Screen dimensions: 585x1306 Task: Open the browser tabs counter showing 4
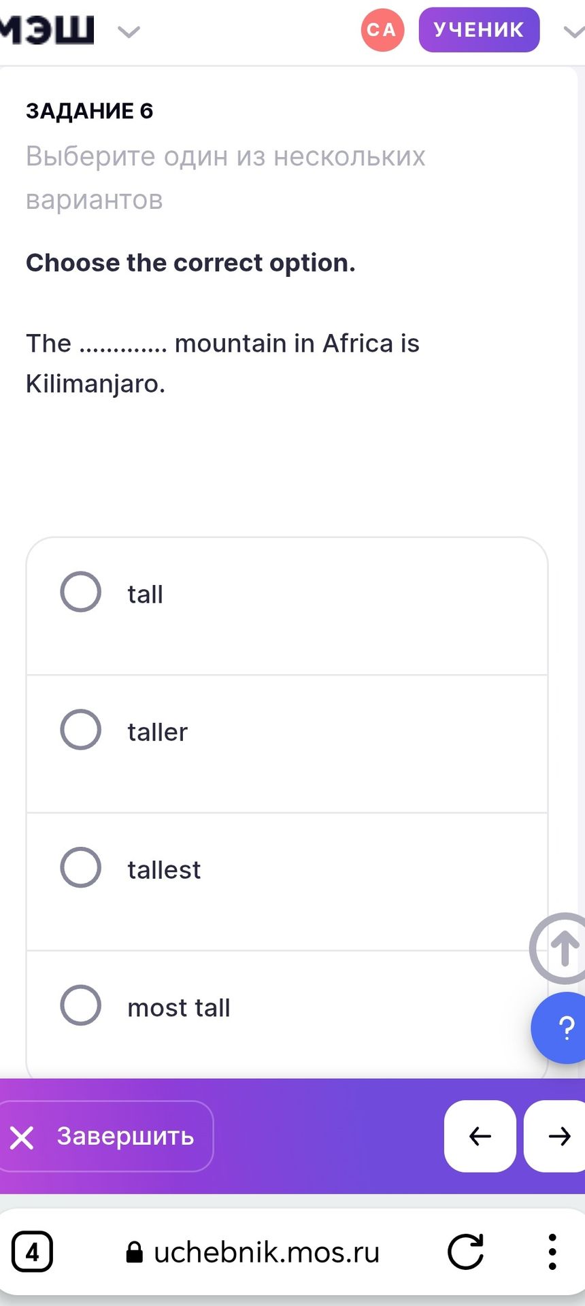(x=32, y=1252)
